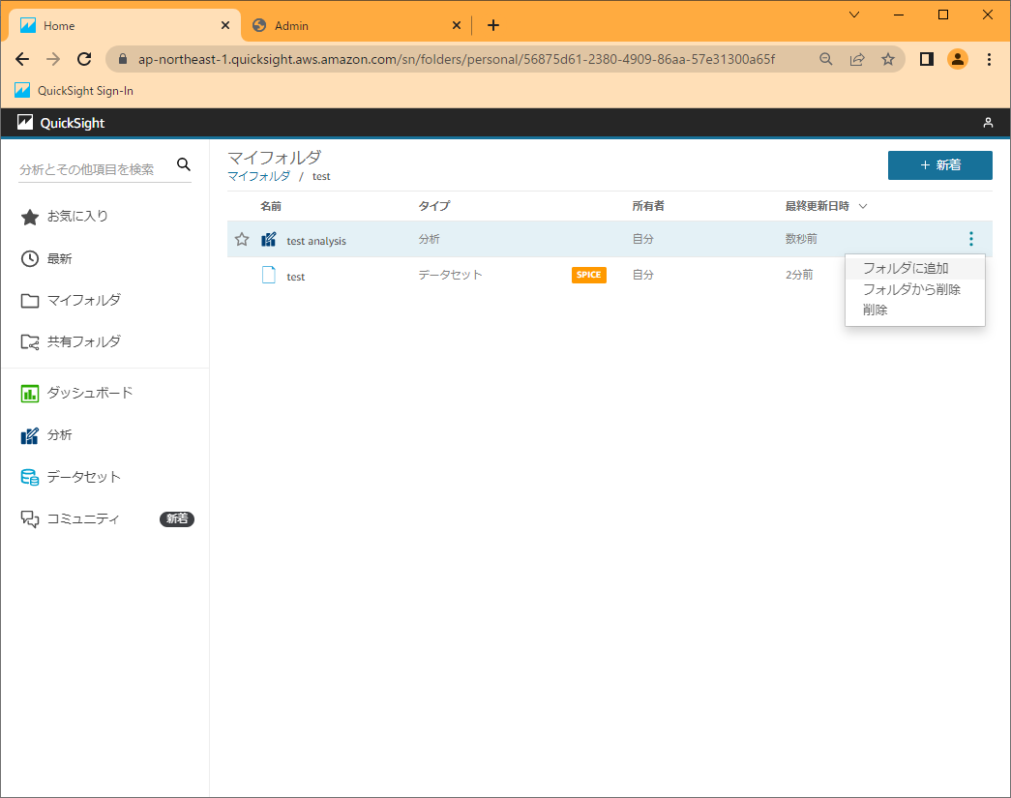The image size is (1011, 798).
Task: Open 最新 recent items in sidebar
Action: 46,258
